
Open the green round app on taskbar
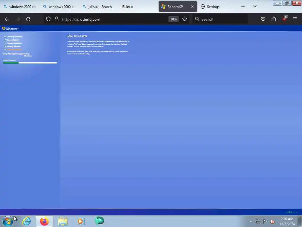pos(99,220)
